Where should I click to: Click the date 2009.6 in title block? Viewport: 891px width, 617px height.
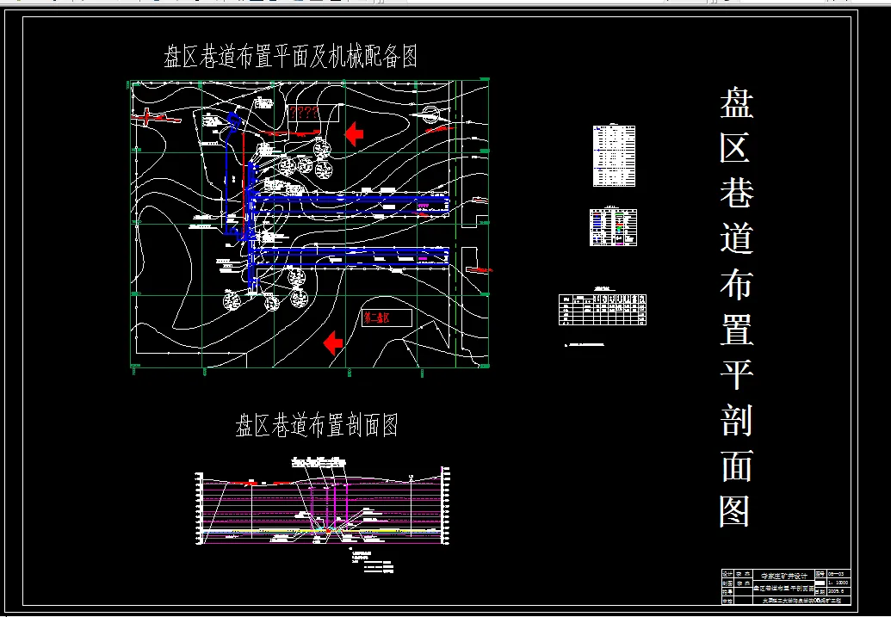point(838,591)
